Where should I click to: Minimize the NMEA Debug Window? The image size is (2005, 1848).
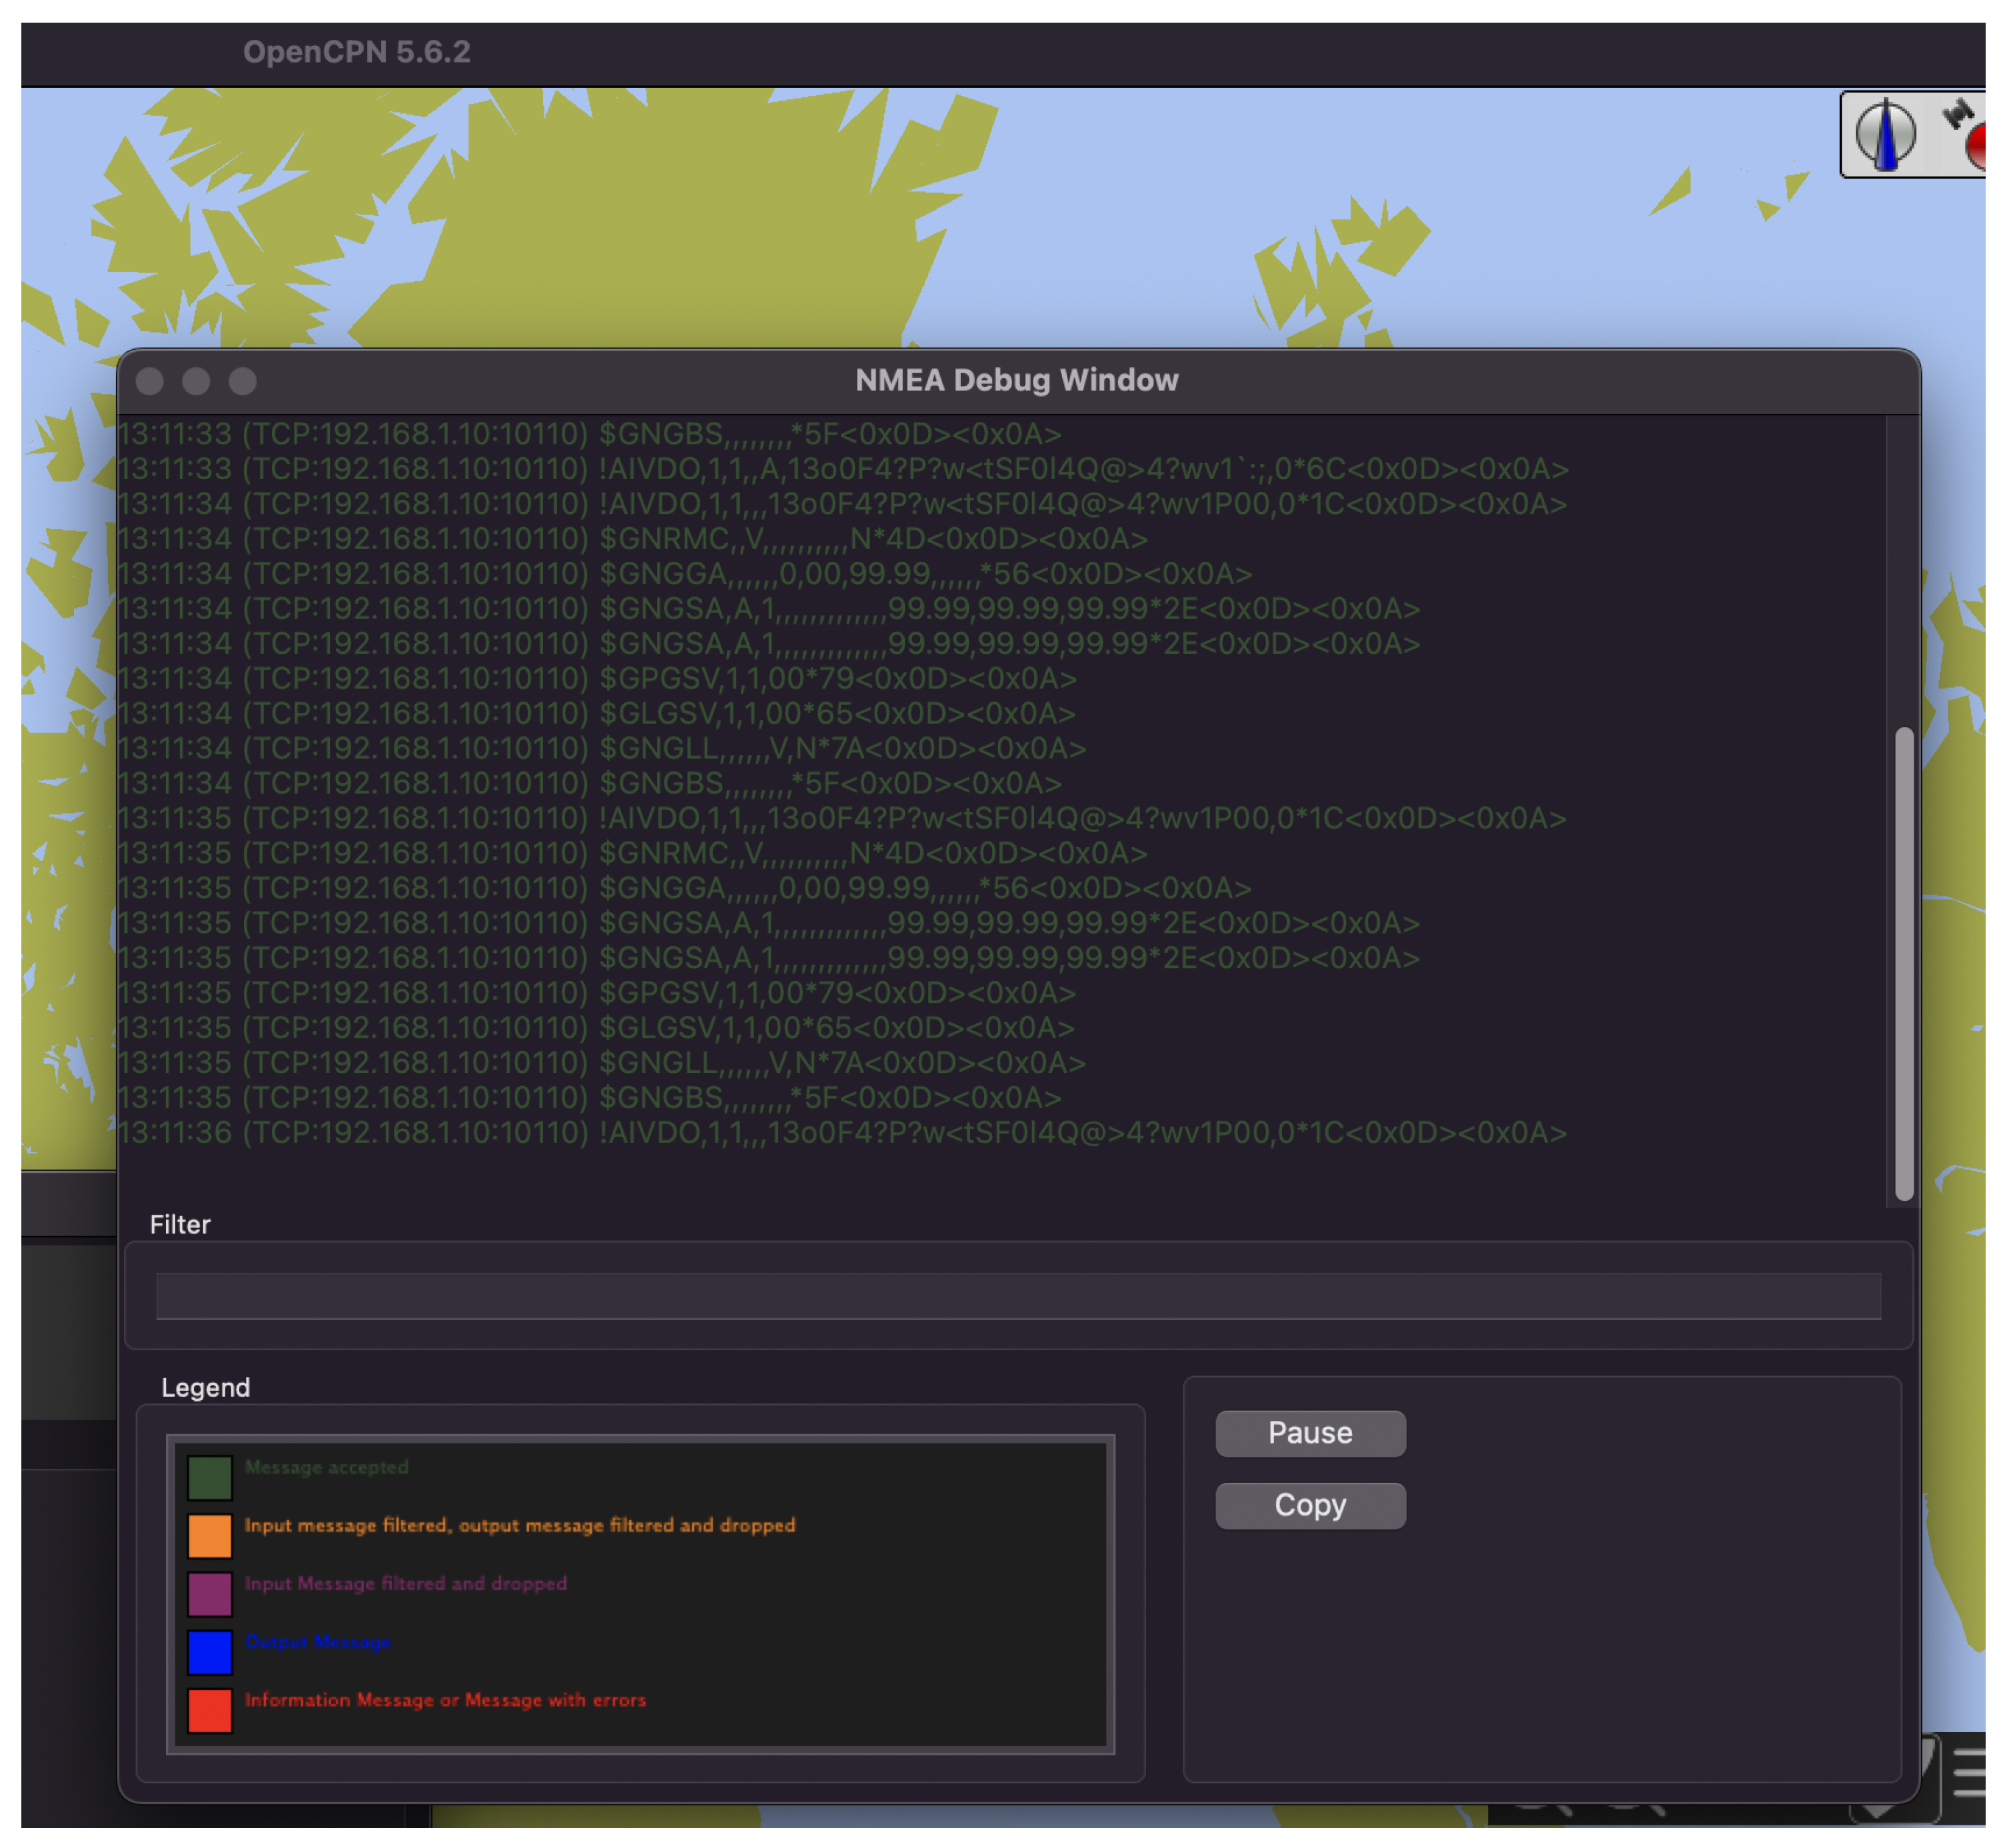coord(196,381)
